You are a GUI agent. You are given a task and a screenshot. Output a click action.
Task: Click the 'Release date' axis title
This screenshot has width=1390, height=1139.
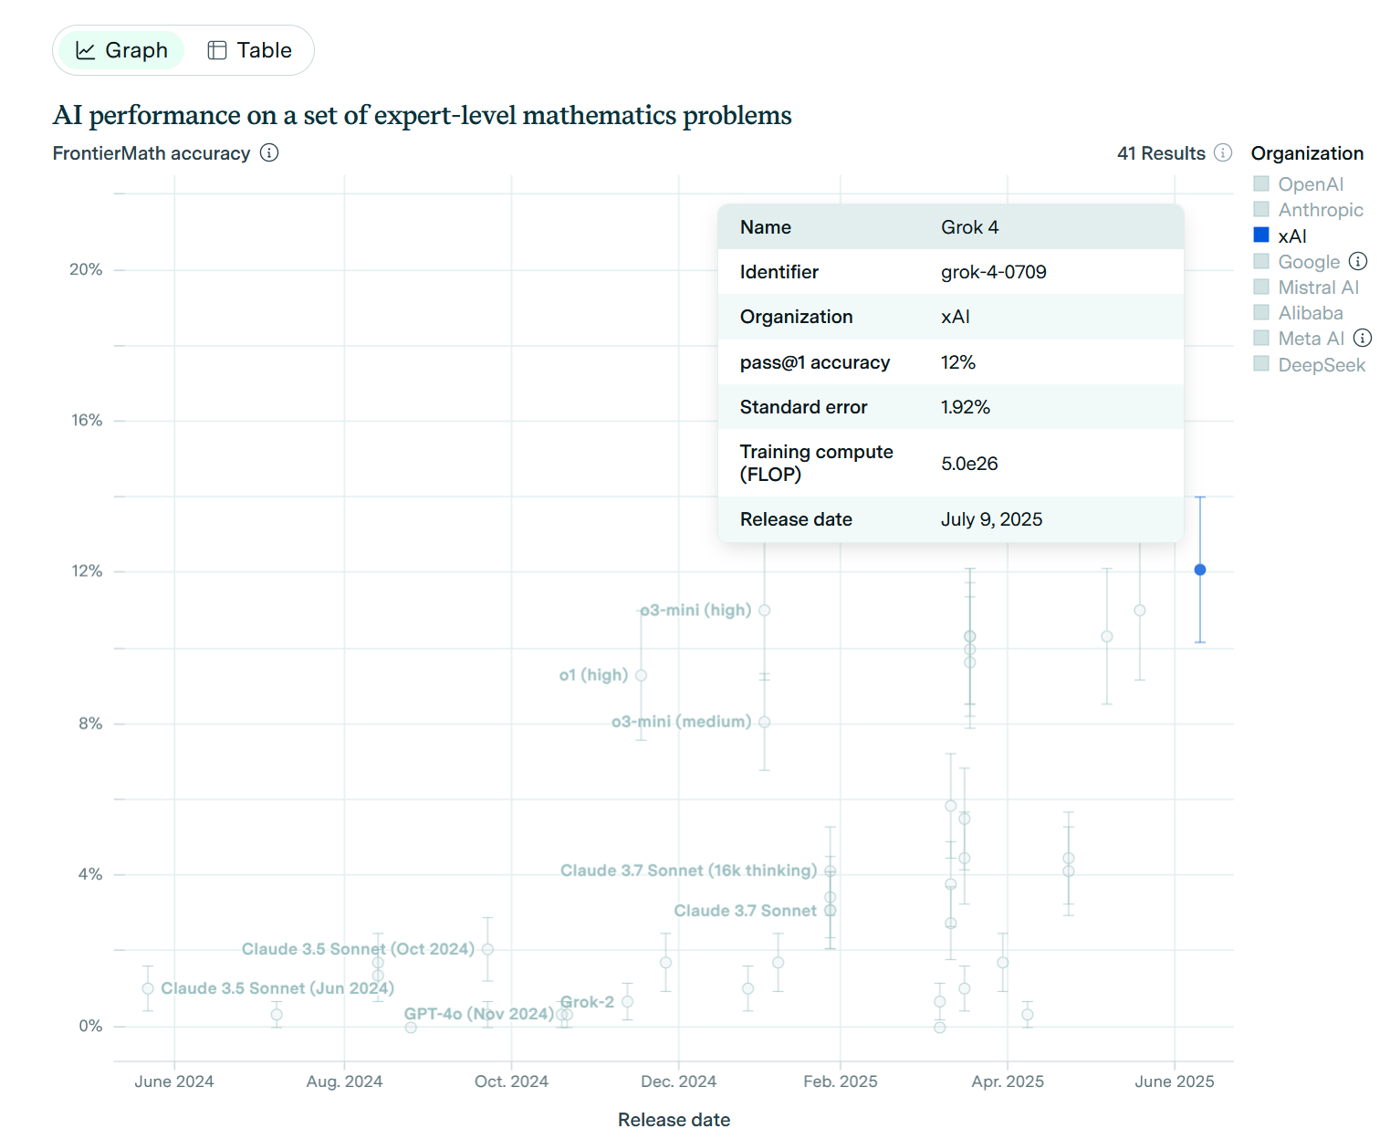(674, 1120)
